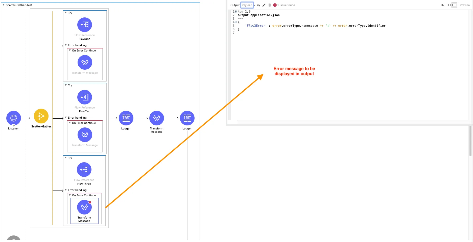Collapse On Error Continue under FlowThree
This screenshot has height=242, width=473.
pos(70,195)
